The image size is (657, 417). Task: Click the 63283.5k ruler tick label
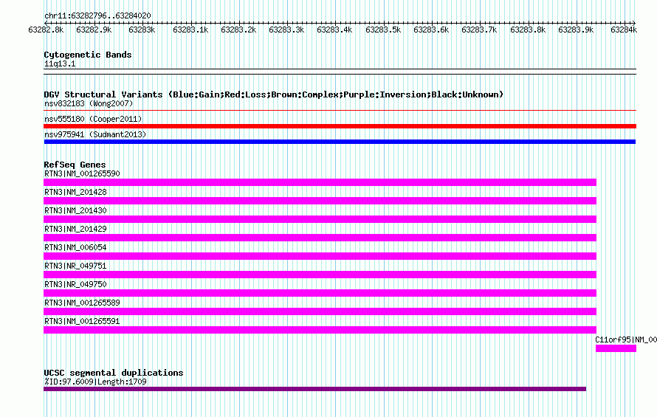coord(383,30)
